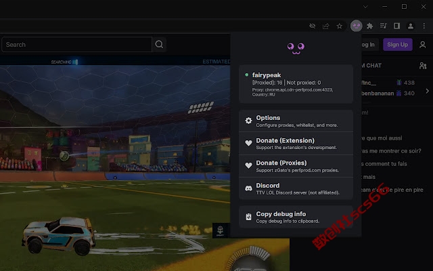Screen dimensions: 433x271
Task: Click the STREAM CHAT header text
Action: 371,66
